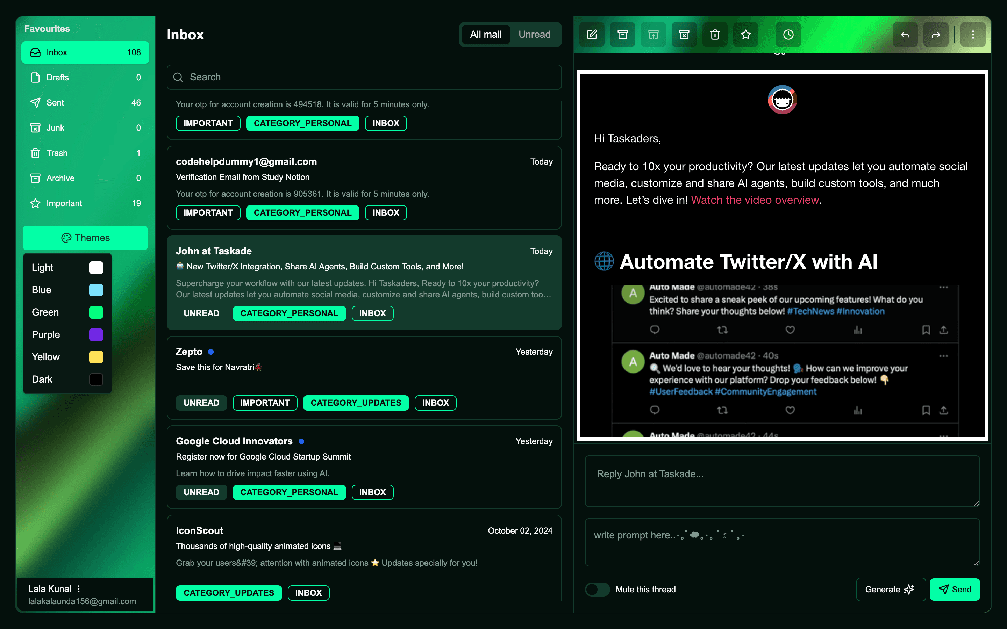Screen dimensions: 1007x629
Task: Open the Drafts folder
Action: tap(85, 77)
